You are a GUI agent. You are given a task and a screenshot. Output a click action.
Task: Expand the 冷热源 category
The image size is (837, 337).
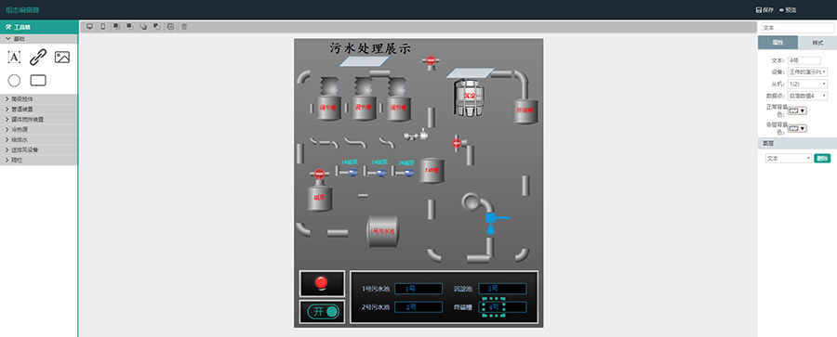click(39, 130)
